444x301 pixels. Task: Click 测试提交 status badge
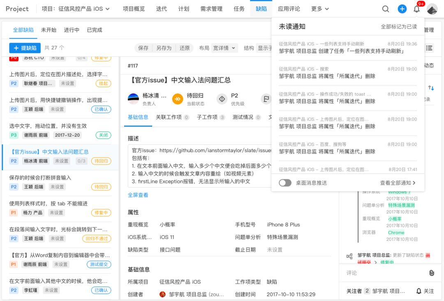pyautogui.click(x=99, y=264)
